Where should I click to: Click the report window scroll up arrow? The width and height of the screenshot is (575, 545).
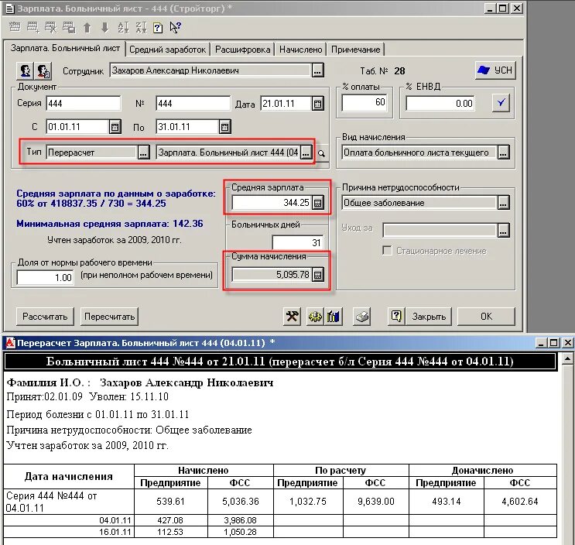[567, 358]
